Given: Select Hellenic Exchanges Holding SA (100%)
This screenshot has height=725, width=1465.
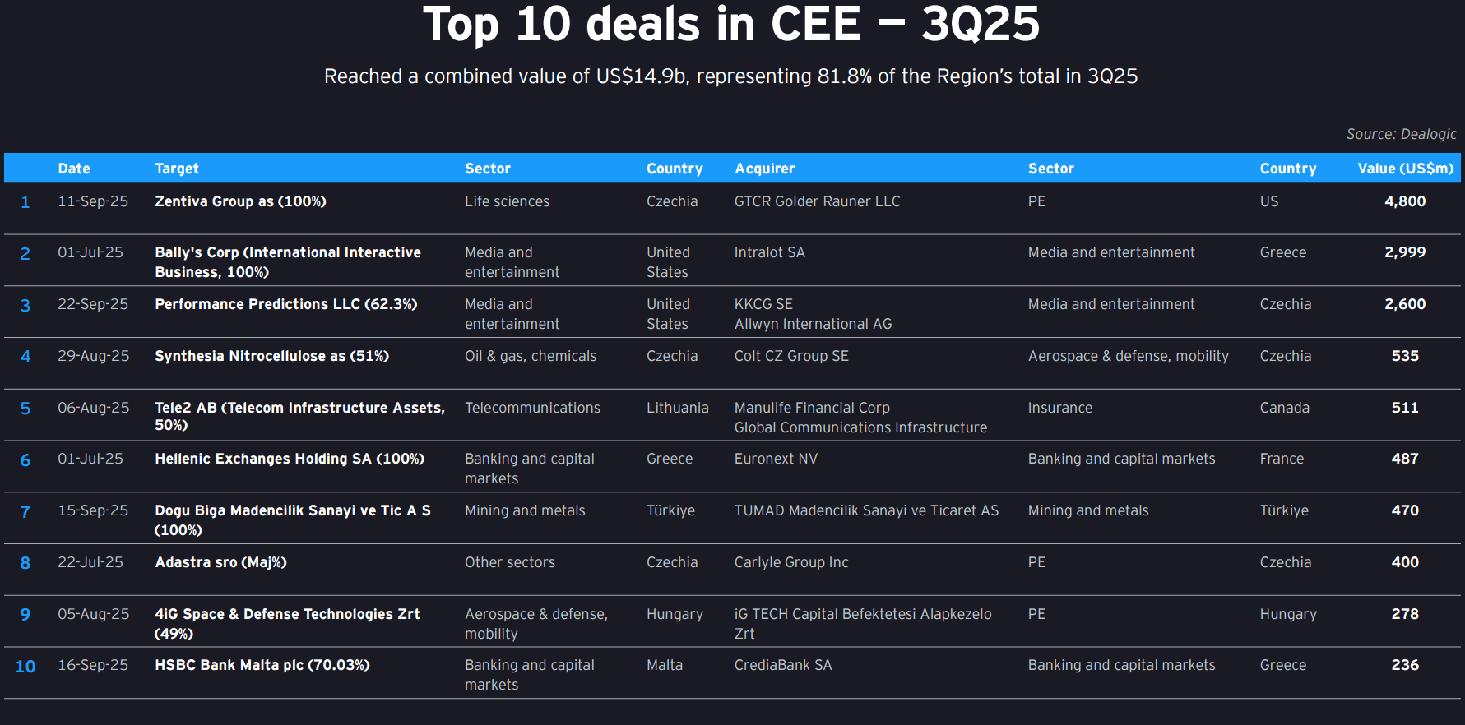Looking at the screenshot, I should (290, 459).
